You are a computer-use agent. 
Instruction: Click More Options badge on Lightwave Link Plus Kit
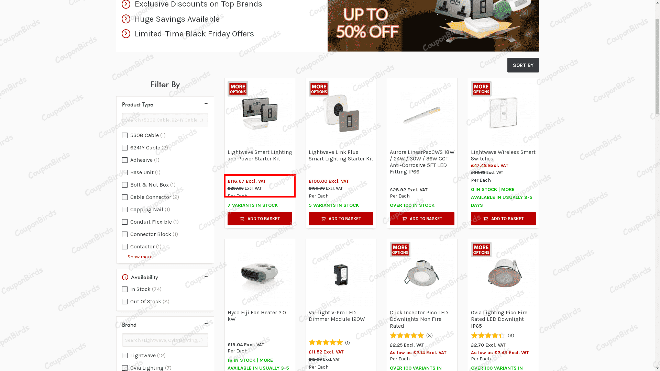(319, 89)
